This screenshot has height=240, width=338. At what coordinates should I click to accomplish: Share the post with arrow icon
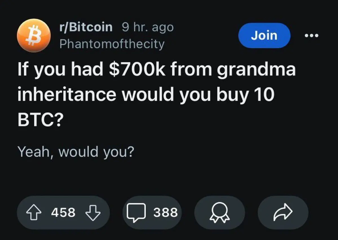click(x=283, y=212)
